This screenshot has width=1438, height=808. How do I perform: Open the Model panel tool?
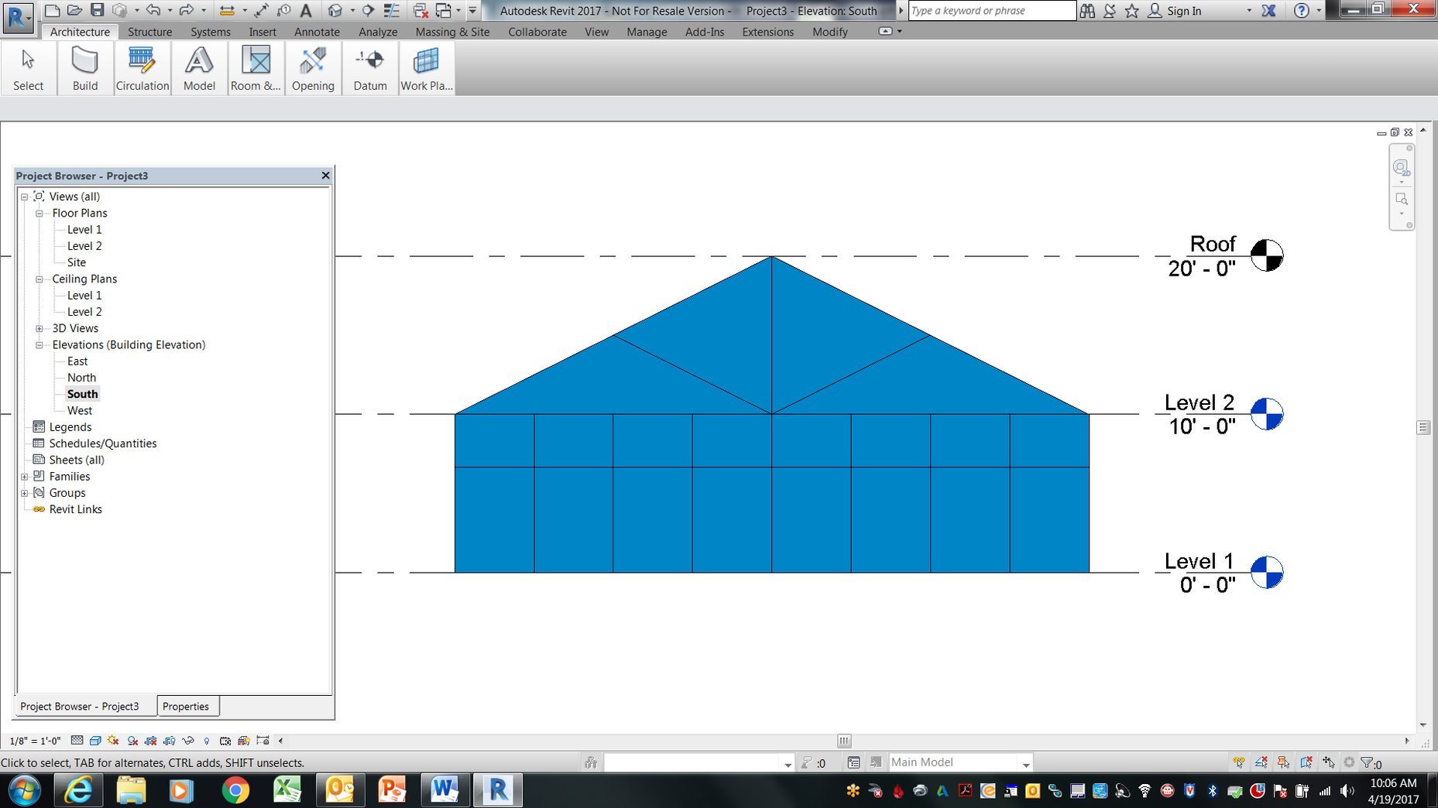click(199, 68)
